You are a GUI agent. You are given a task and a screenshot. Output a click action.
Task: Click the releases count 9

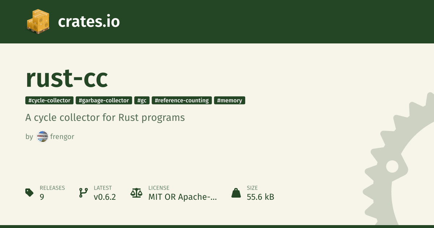pyautogui.click(x=42, y=197)
